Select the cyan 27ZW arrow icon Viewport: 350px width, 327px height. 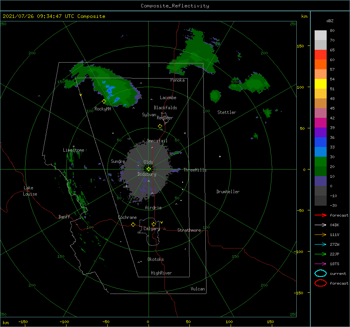[x=320, y=245]
